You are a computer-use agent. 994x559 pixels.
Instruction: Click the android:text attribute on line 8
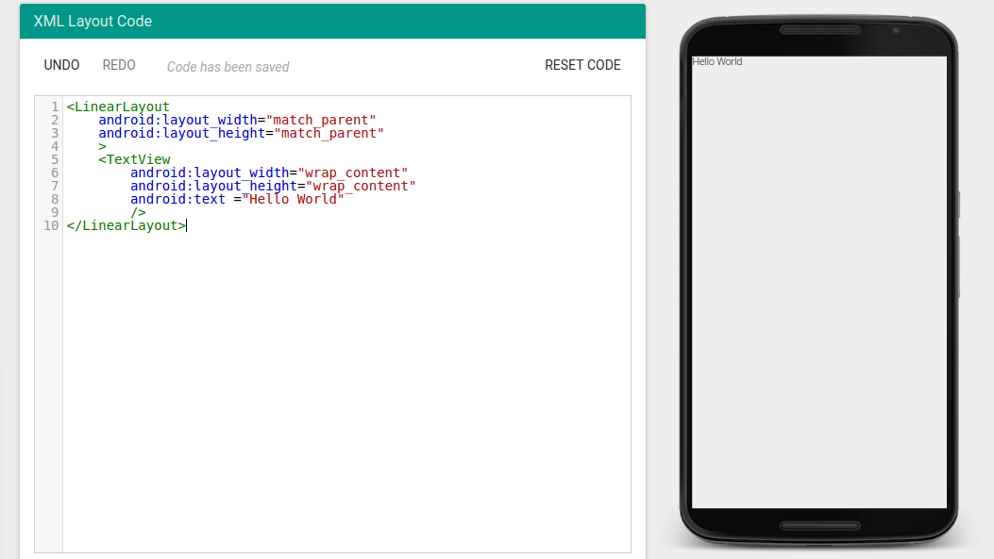tap(177, 199)
